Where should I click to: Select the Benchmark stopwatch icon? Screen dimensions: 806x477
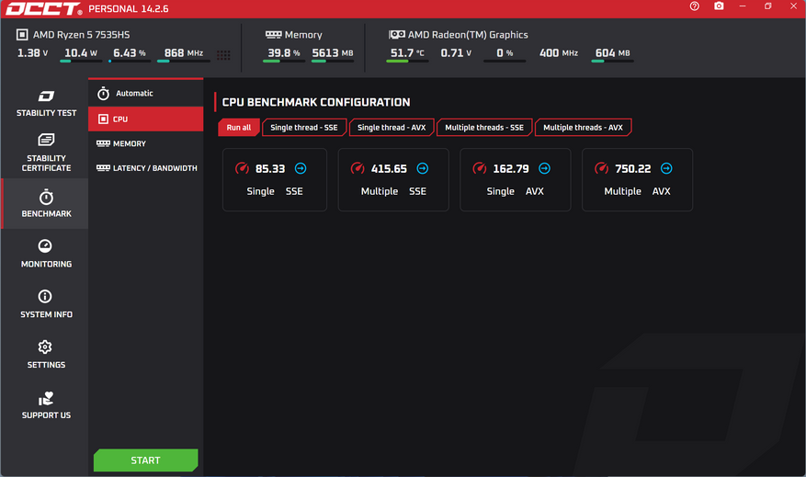pos(46,198)
